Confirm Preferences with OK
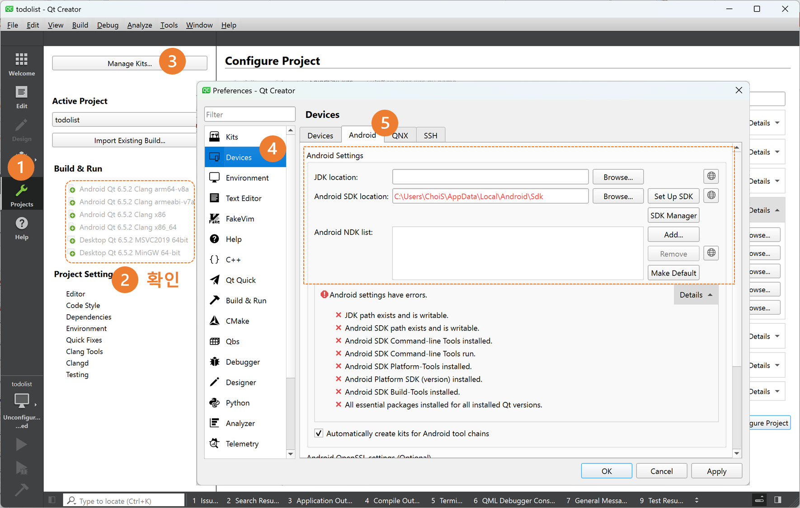 click(607, 471)
